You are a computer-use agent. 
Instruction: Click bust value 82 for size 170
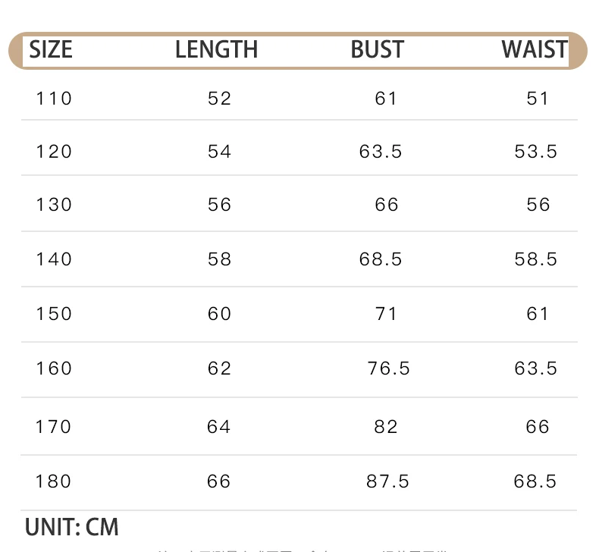pos(386,427)
